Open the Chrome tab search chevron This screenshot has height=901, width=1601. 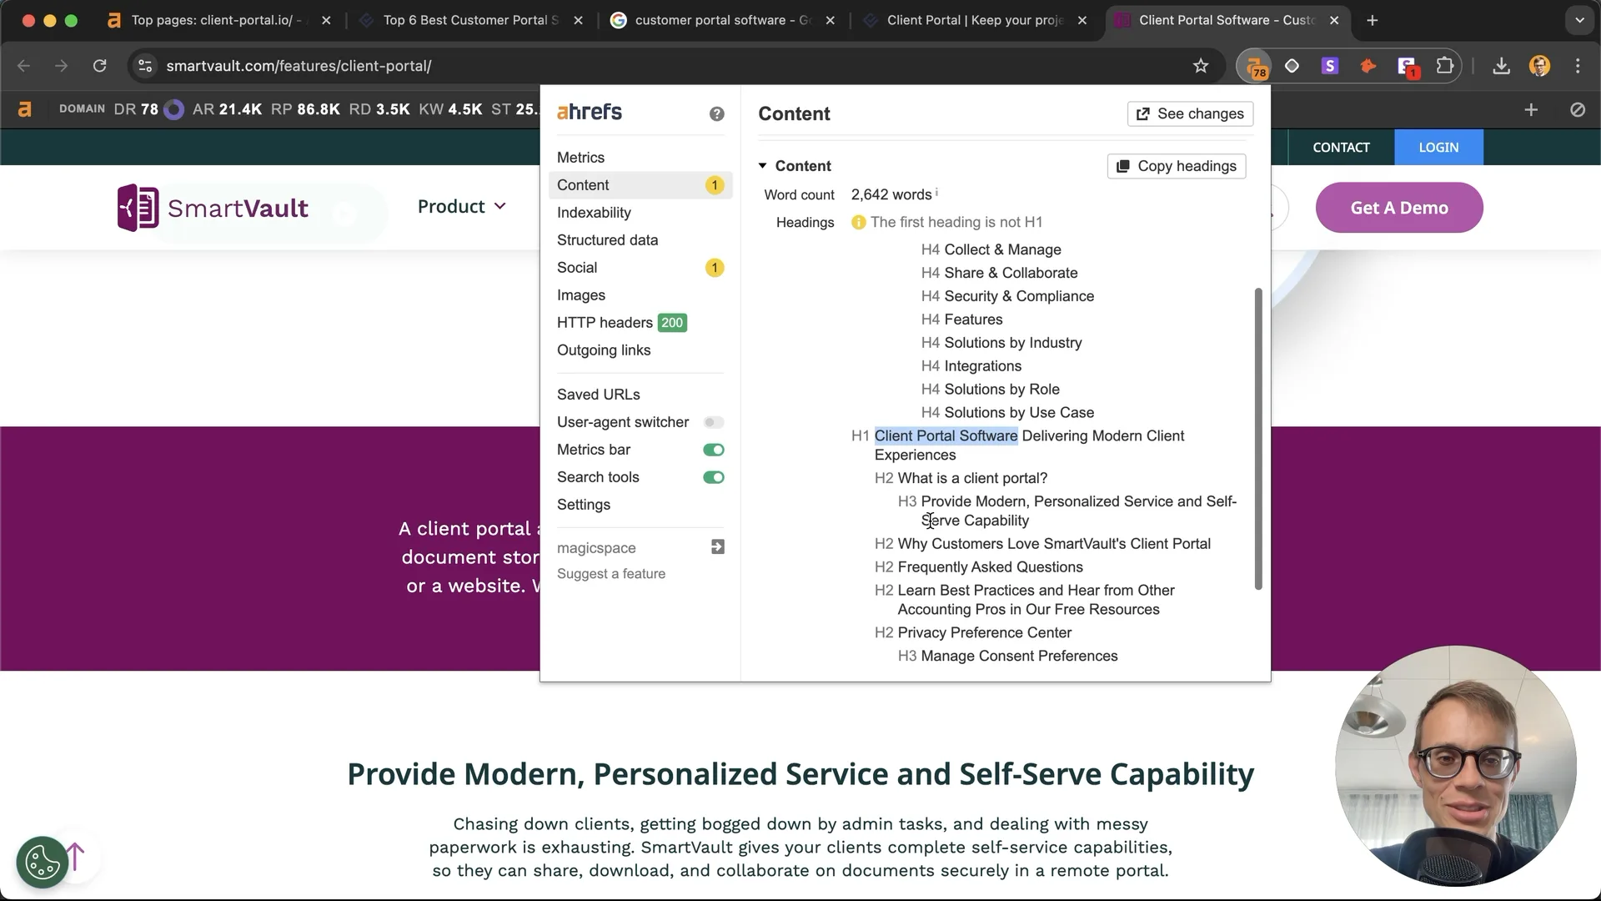click(1579, 20)
